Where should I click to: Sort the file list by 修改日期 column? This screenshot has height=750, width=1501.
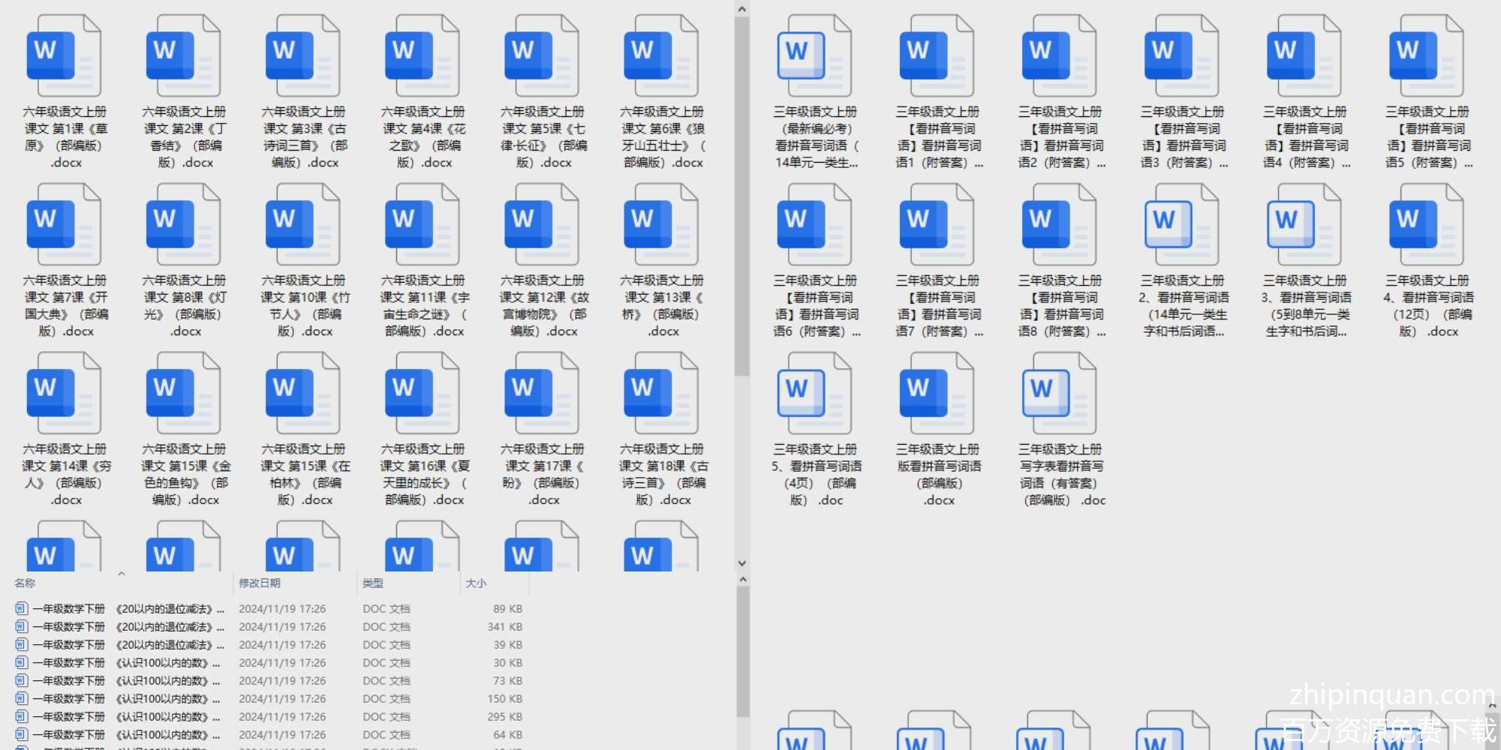click(260, 583)
